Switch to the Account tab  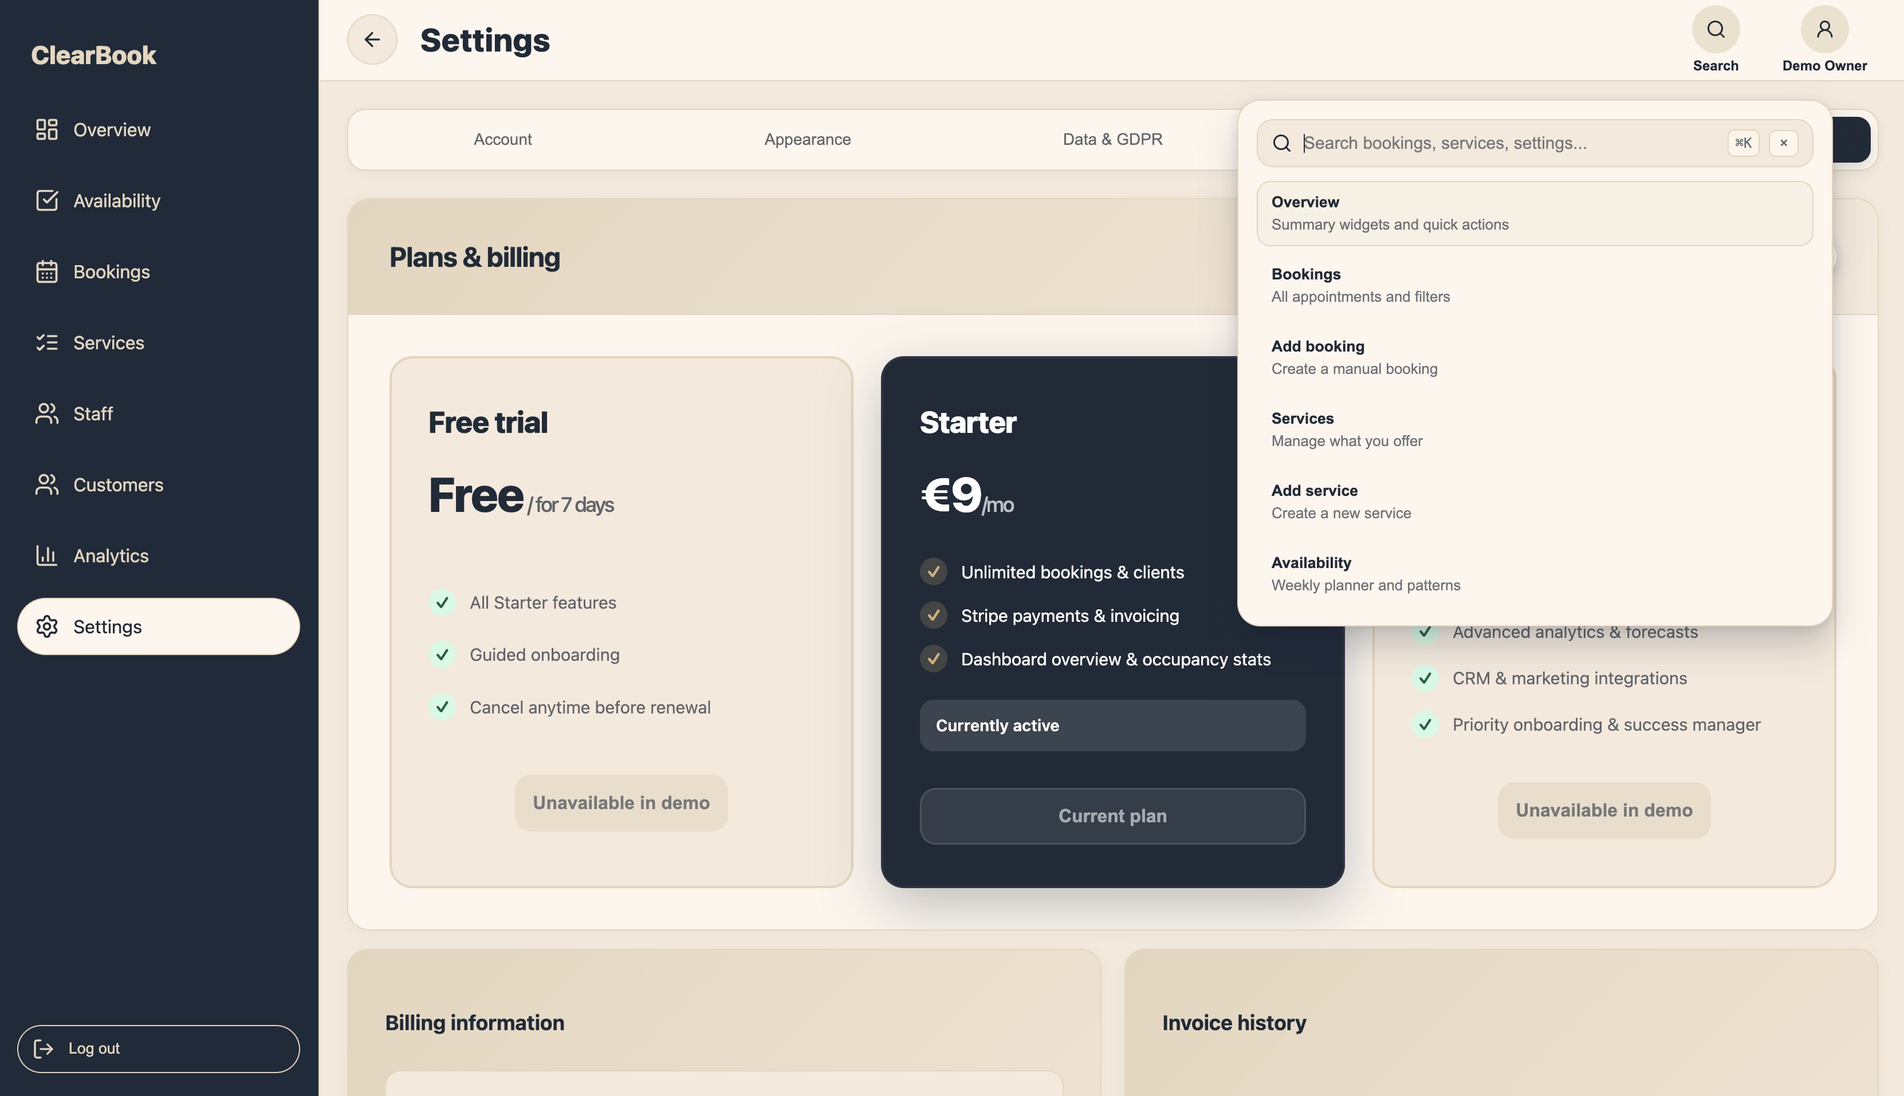(x=502, y=139)
